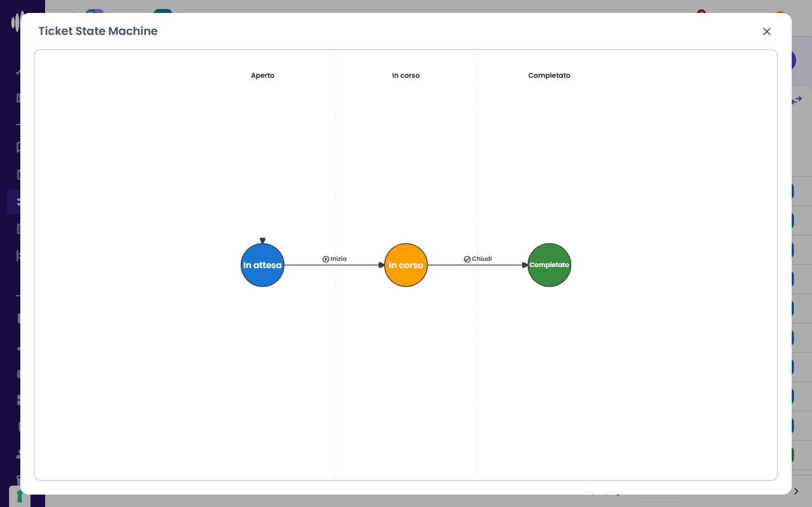Viewport: 812px width, 507px height.
Task: Click the Completato column header
Action: pyautogui.click(x=549, y=75)
